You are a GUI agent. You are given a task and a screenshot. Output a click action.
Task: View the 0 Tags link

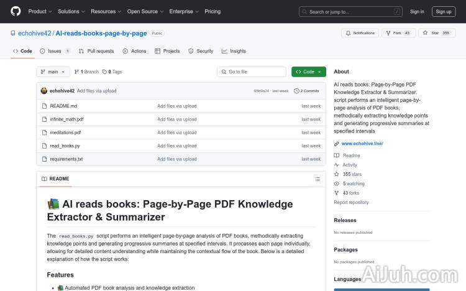[x=112, y=72]
